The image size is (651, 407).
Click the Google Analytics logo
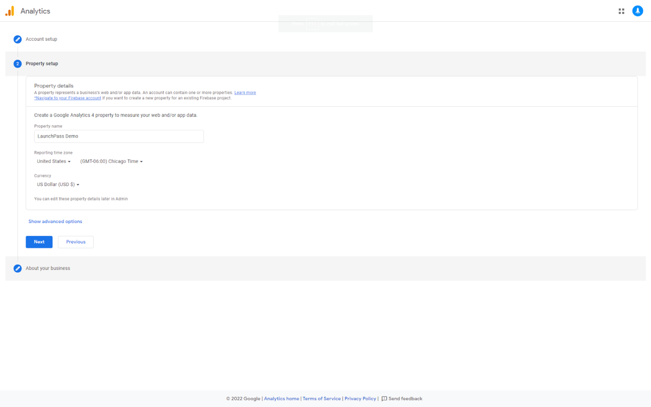(9, 11)
